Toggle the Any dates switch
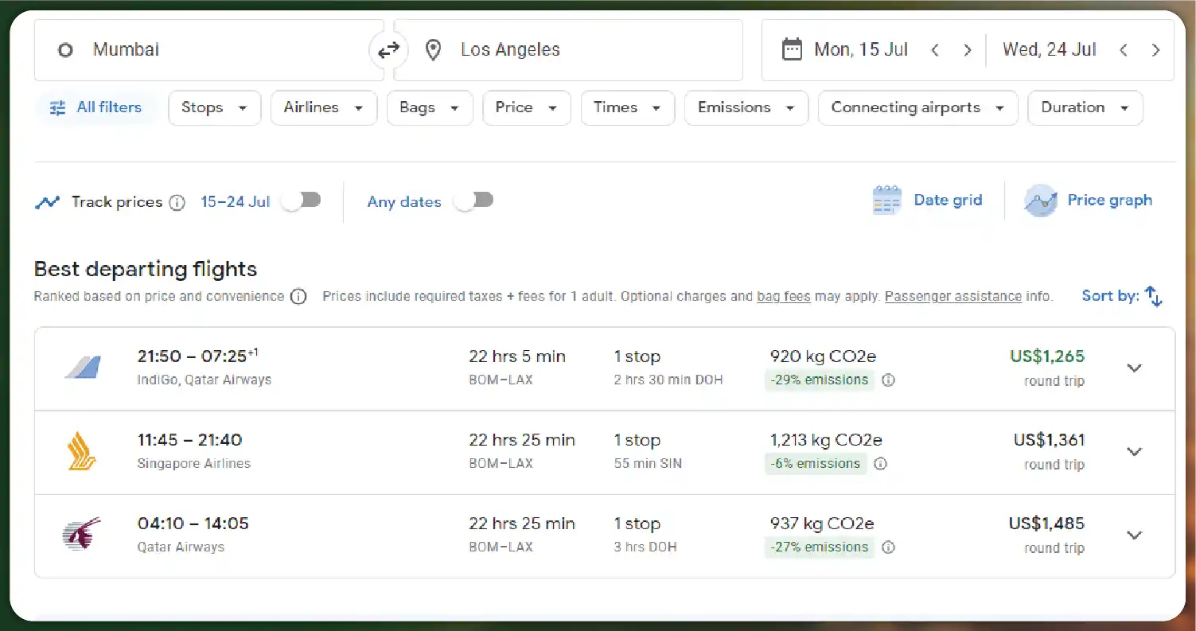This screenshot has height=631, width=1196. tap(473, 201)
